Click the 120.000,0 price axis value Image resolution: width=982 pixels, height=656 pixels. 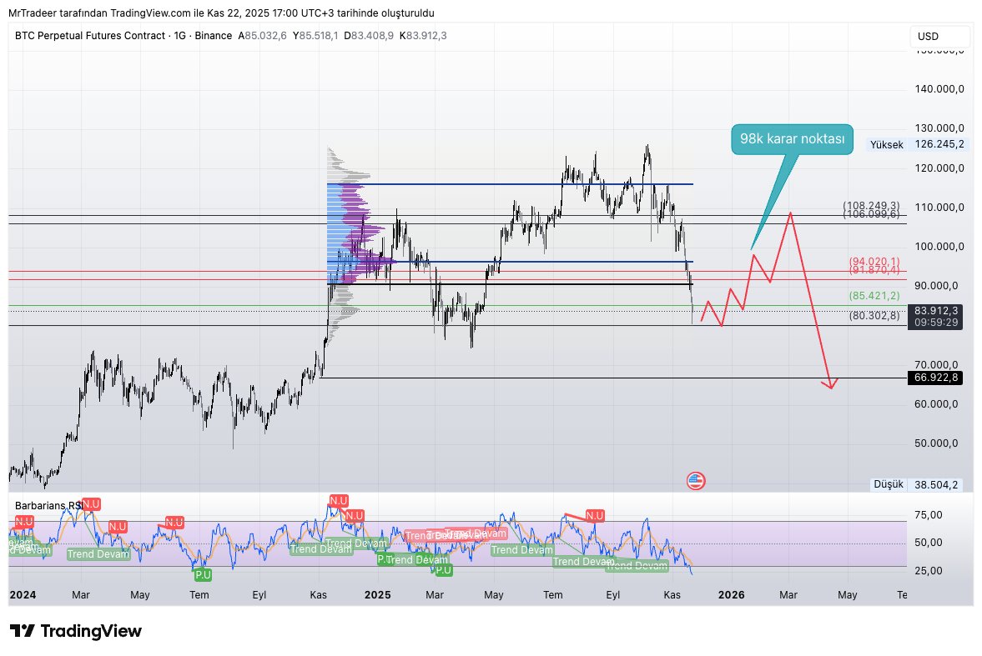click(939, 168)
